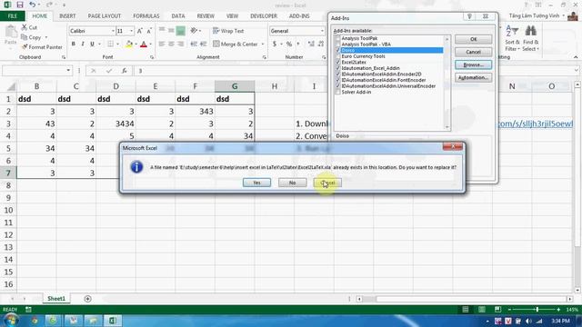Toggle Bold formatting
Image resolution: width=582 pixels, height=327 pixels.
coord(74,45)
